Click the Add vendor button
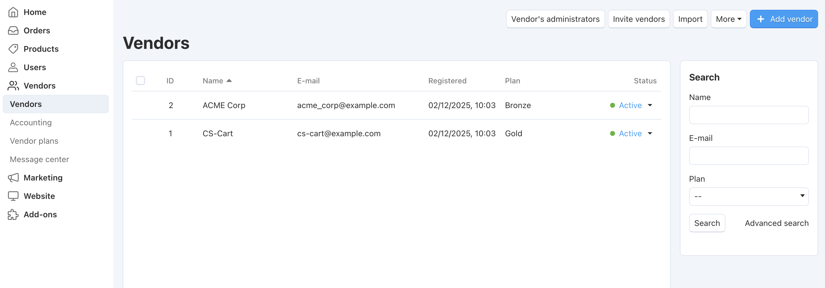This screenshot has height=288, width=825. coord(784,19)
